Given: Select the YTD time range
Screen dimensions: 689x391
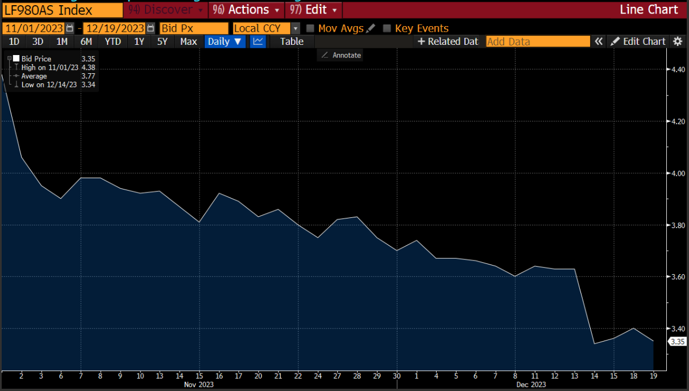Looking at the screenshot, I should (113, 41).
